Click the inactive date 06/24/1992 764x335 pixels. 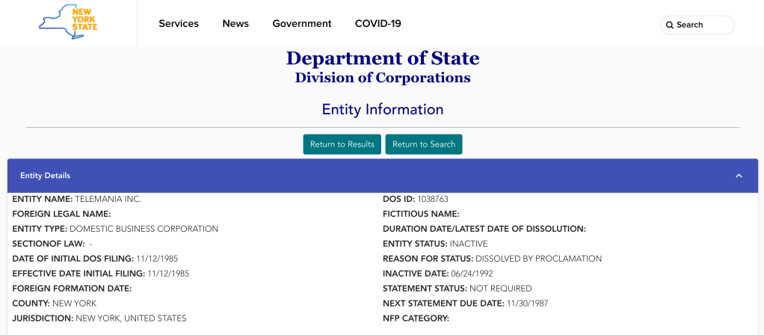472,274
